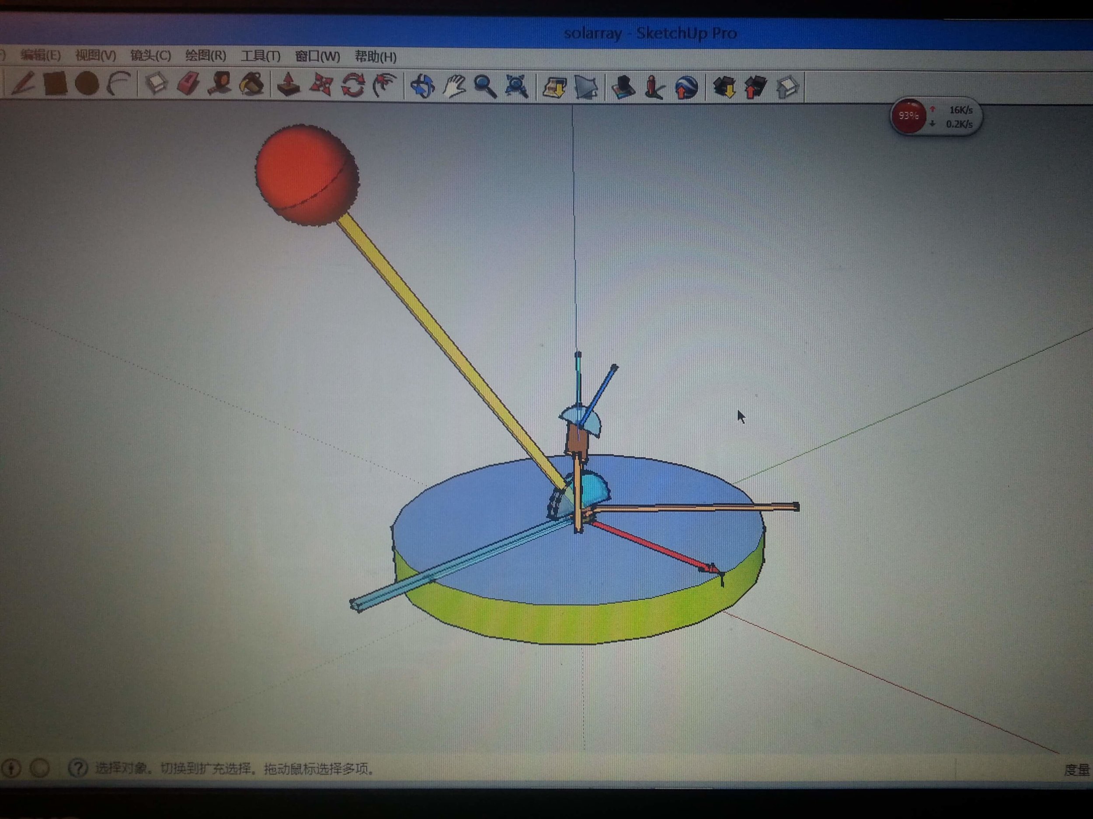1093x819 pixels.
Task: Click the 度量 measurements label
Action: 1077,769
